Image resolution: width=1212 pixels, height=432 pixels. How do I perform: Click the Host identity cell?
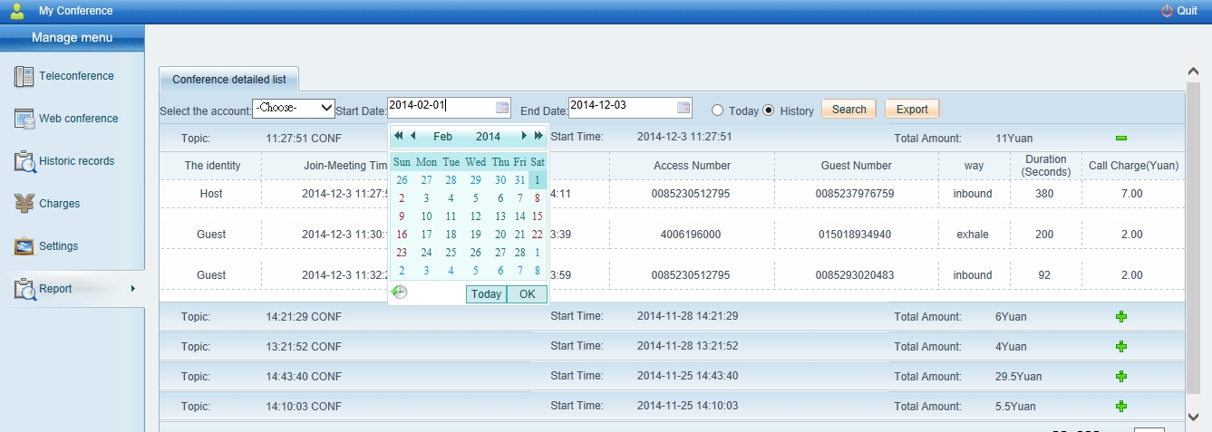tap(211, 194)
